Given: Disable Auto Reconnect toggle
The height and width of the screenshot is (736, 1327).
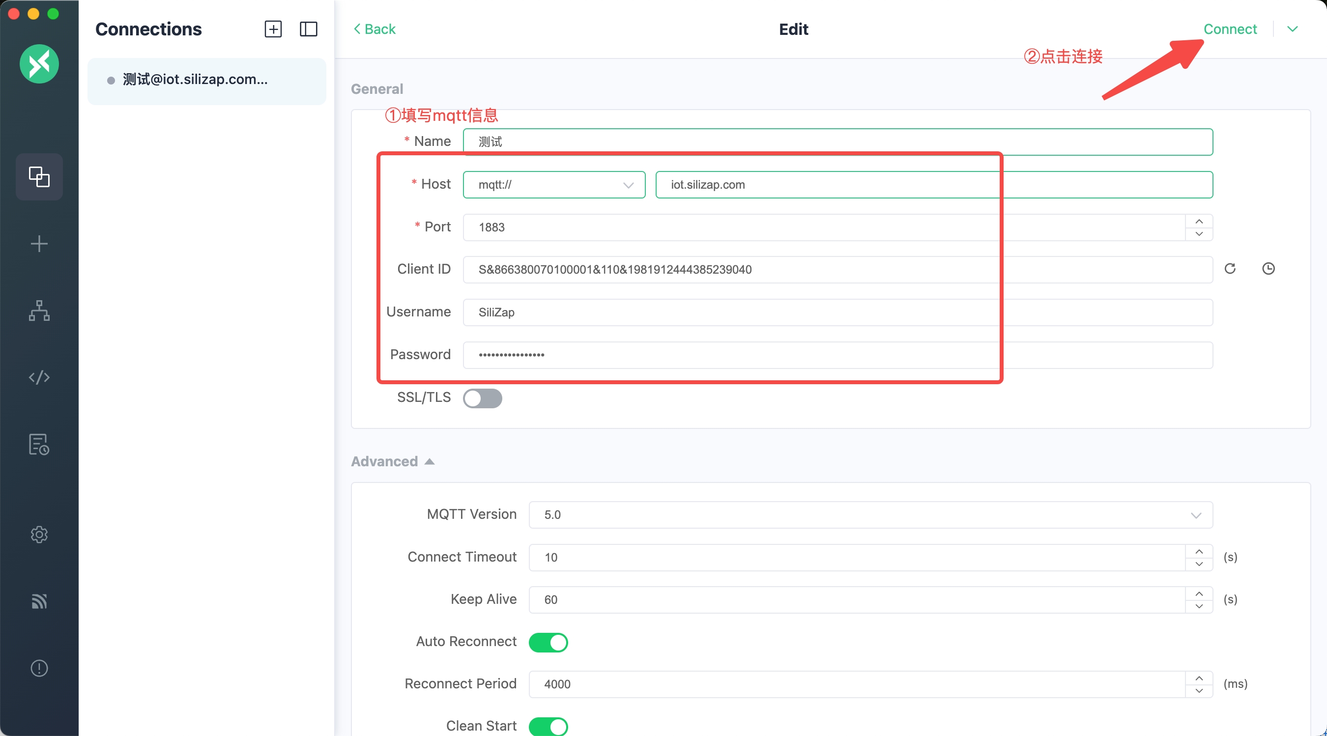Looking at the screenshot, I should [548, 642].
